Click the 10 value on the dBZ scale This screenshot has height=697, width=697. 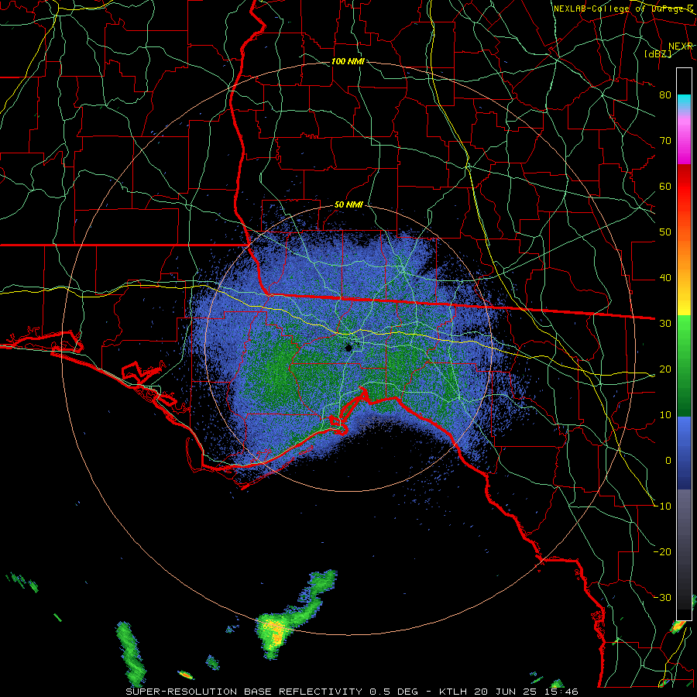[x=665, y=415]
